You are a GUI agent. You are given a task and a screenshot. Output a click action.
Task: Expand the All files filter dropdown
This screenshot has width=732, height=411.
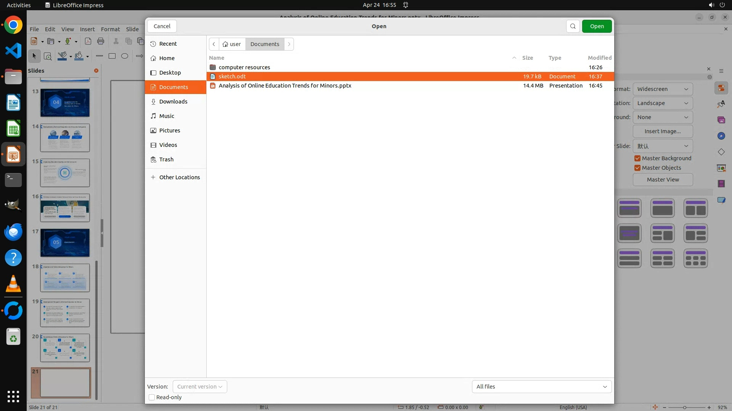[x=541, y=387]
